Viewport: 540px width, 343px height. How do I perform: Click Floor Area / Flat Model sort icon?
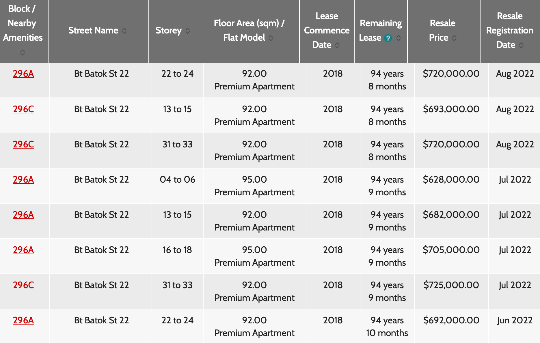(271, 38)
